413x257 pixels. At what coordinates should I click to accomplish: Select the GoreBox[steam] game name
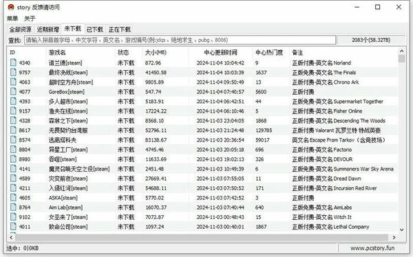[67, 92]
